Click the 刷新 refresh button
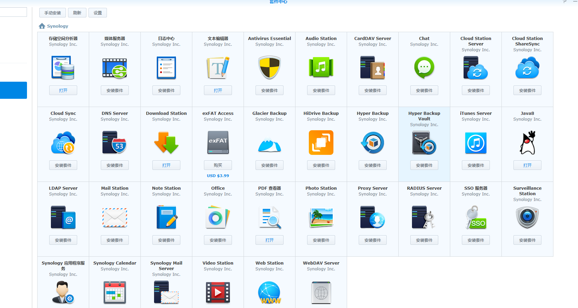This screenshot has height=308, width=578. click(77, 13)
